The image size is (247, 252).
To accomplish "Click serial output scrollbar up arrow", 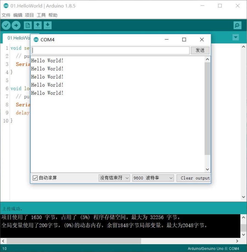I will [207, 59].
